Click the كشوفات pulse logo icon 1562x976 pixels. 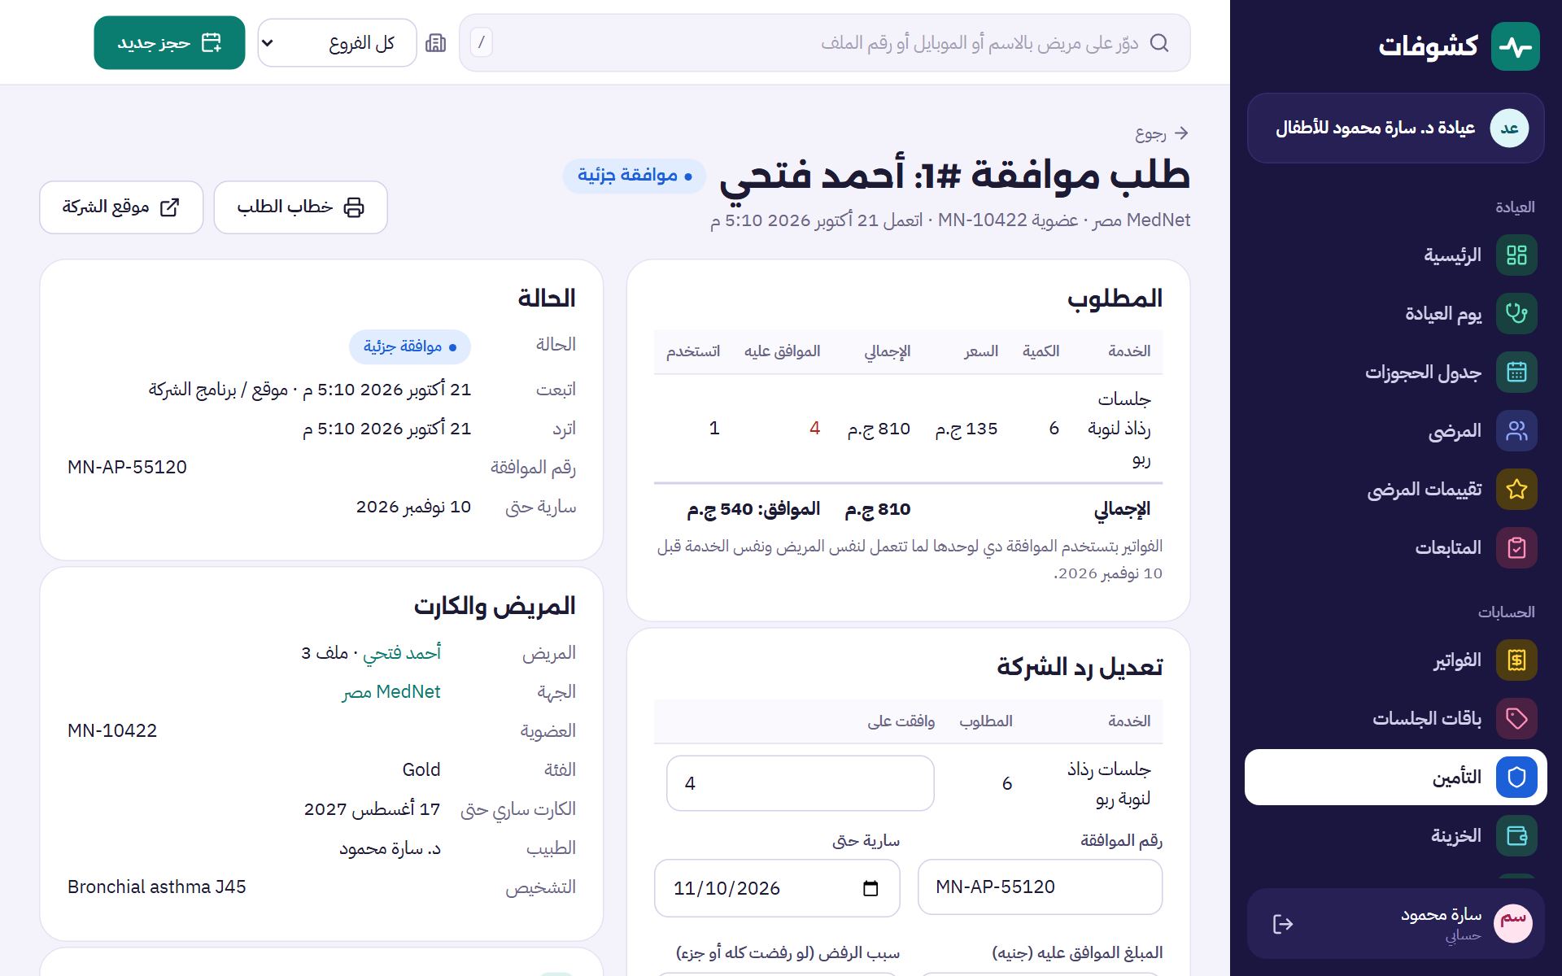click(1515, 46)
